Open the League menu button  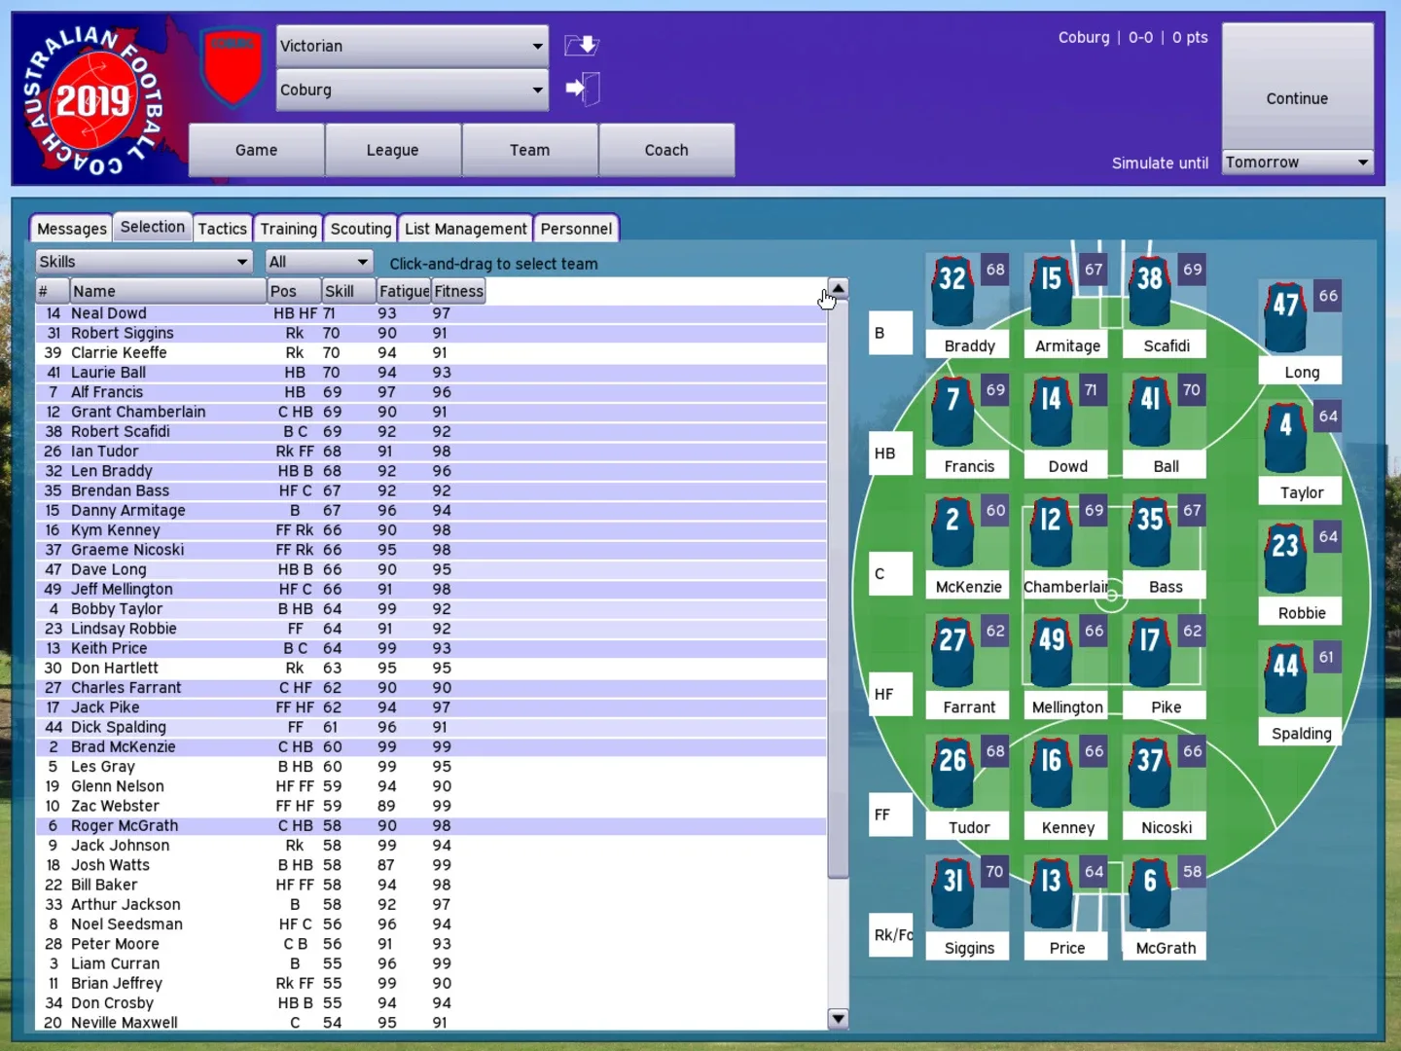[x=392, y=150]
